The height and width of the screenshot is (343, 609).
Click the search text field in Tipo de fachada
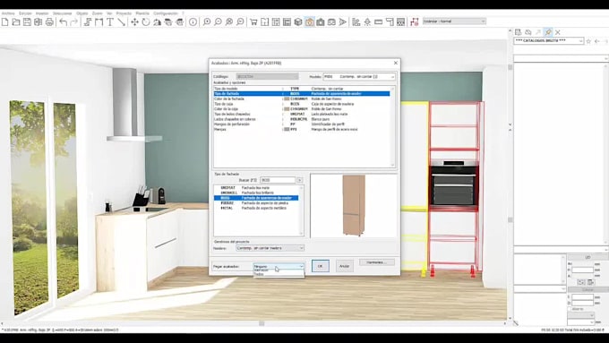tap(278, 180)
